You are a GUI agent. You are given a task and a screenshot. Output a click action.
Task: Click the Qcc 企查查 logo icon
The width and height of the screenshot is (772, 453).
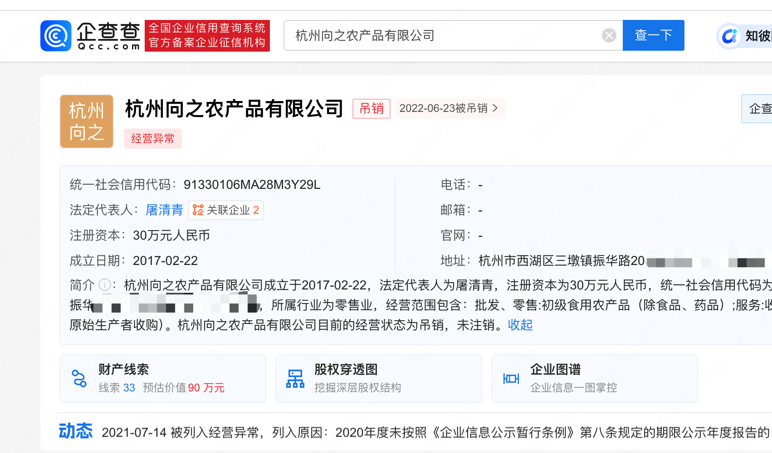[x=56, y=36]
